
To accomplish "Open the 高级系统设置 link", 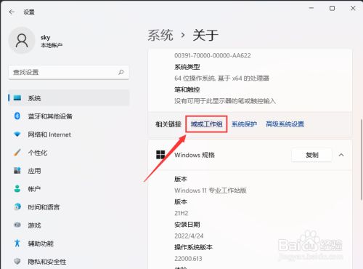I will click(x=285, y=124).
